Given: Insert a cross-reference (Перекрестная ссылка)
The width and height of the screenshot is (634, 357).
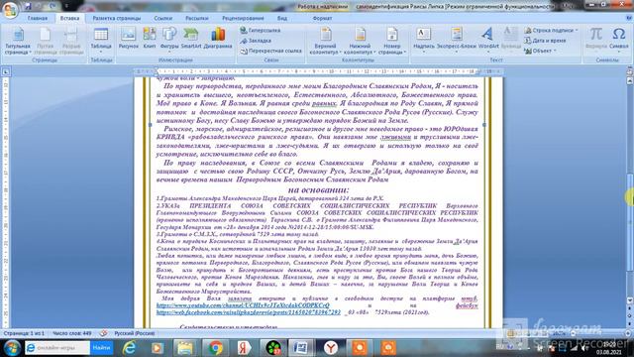Looking at the screenshot, I should [x=270, y=51].
